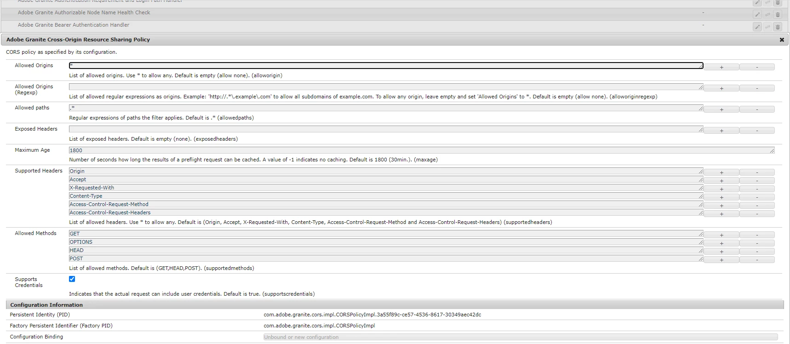790x344 pixels.
Task: Remove the GET allowed method
Action: [x=757, y=235]
